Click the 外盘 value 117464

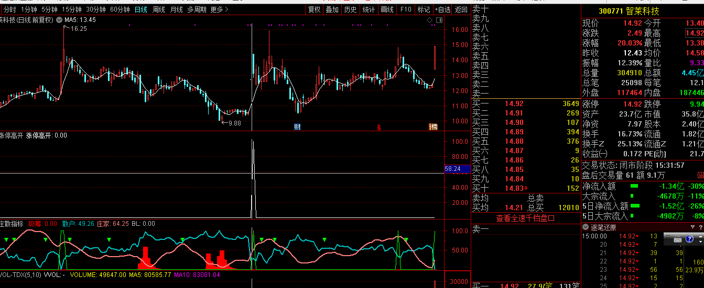point(630,93)
